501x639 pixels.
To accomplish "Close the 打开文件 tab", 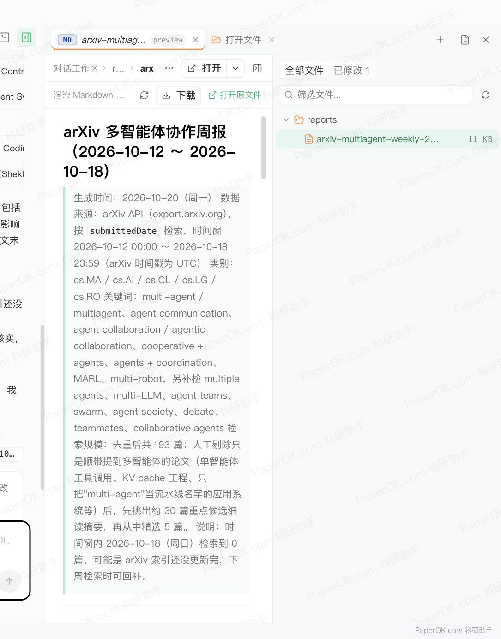I will pyautogui.click(x=272, y=40).
